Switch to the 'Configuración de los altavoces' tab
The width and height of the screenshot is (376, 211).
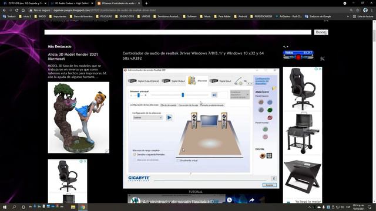(x=144, y=105)
